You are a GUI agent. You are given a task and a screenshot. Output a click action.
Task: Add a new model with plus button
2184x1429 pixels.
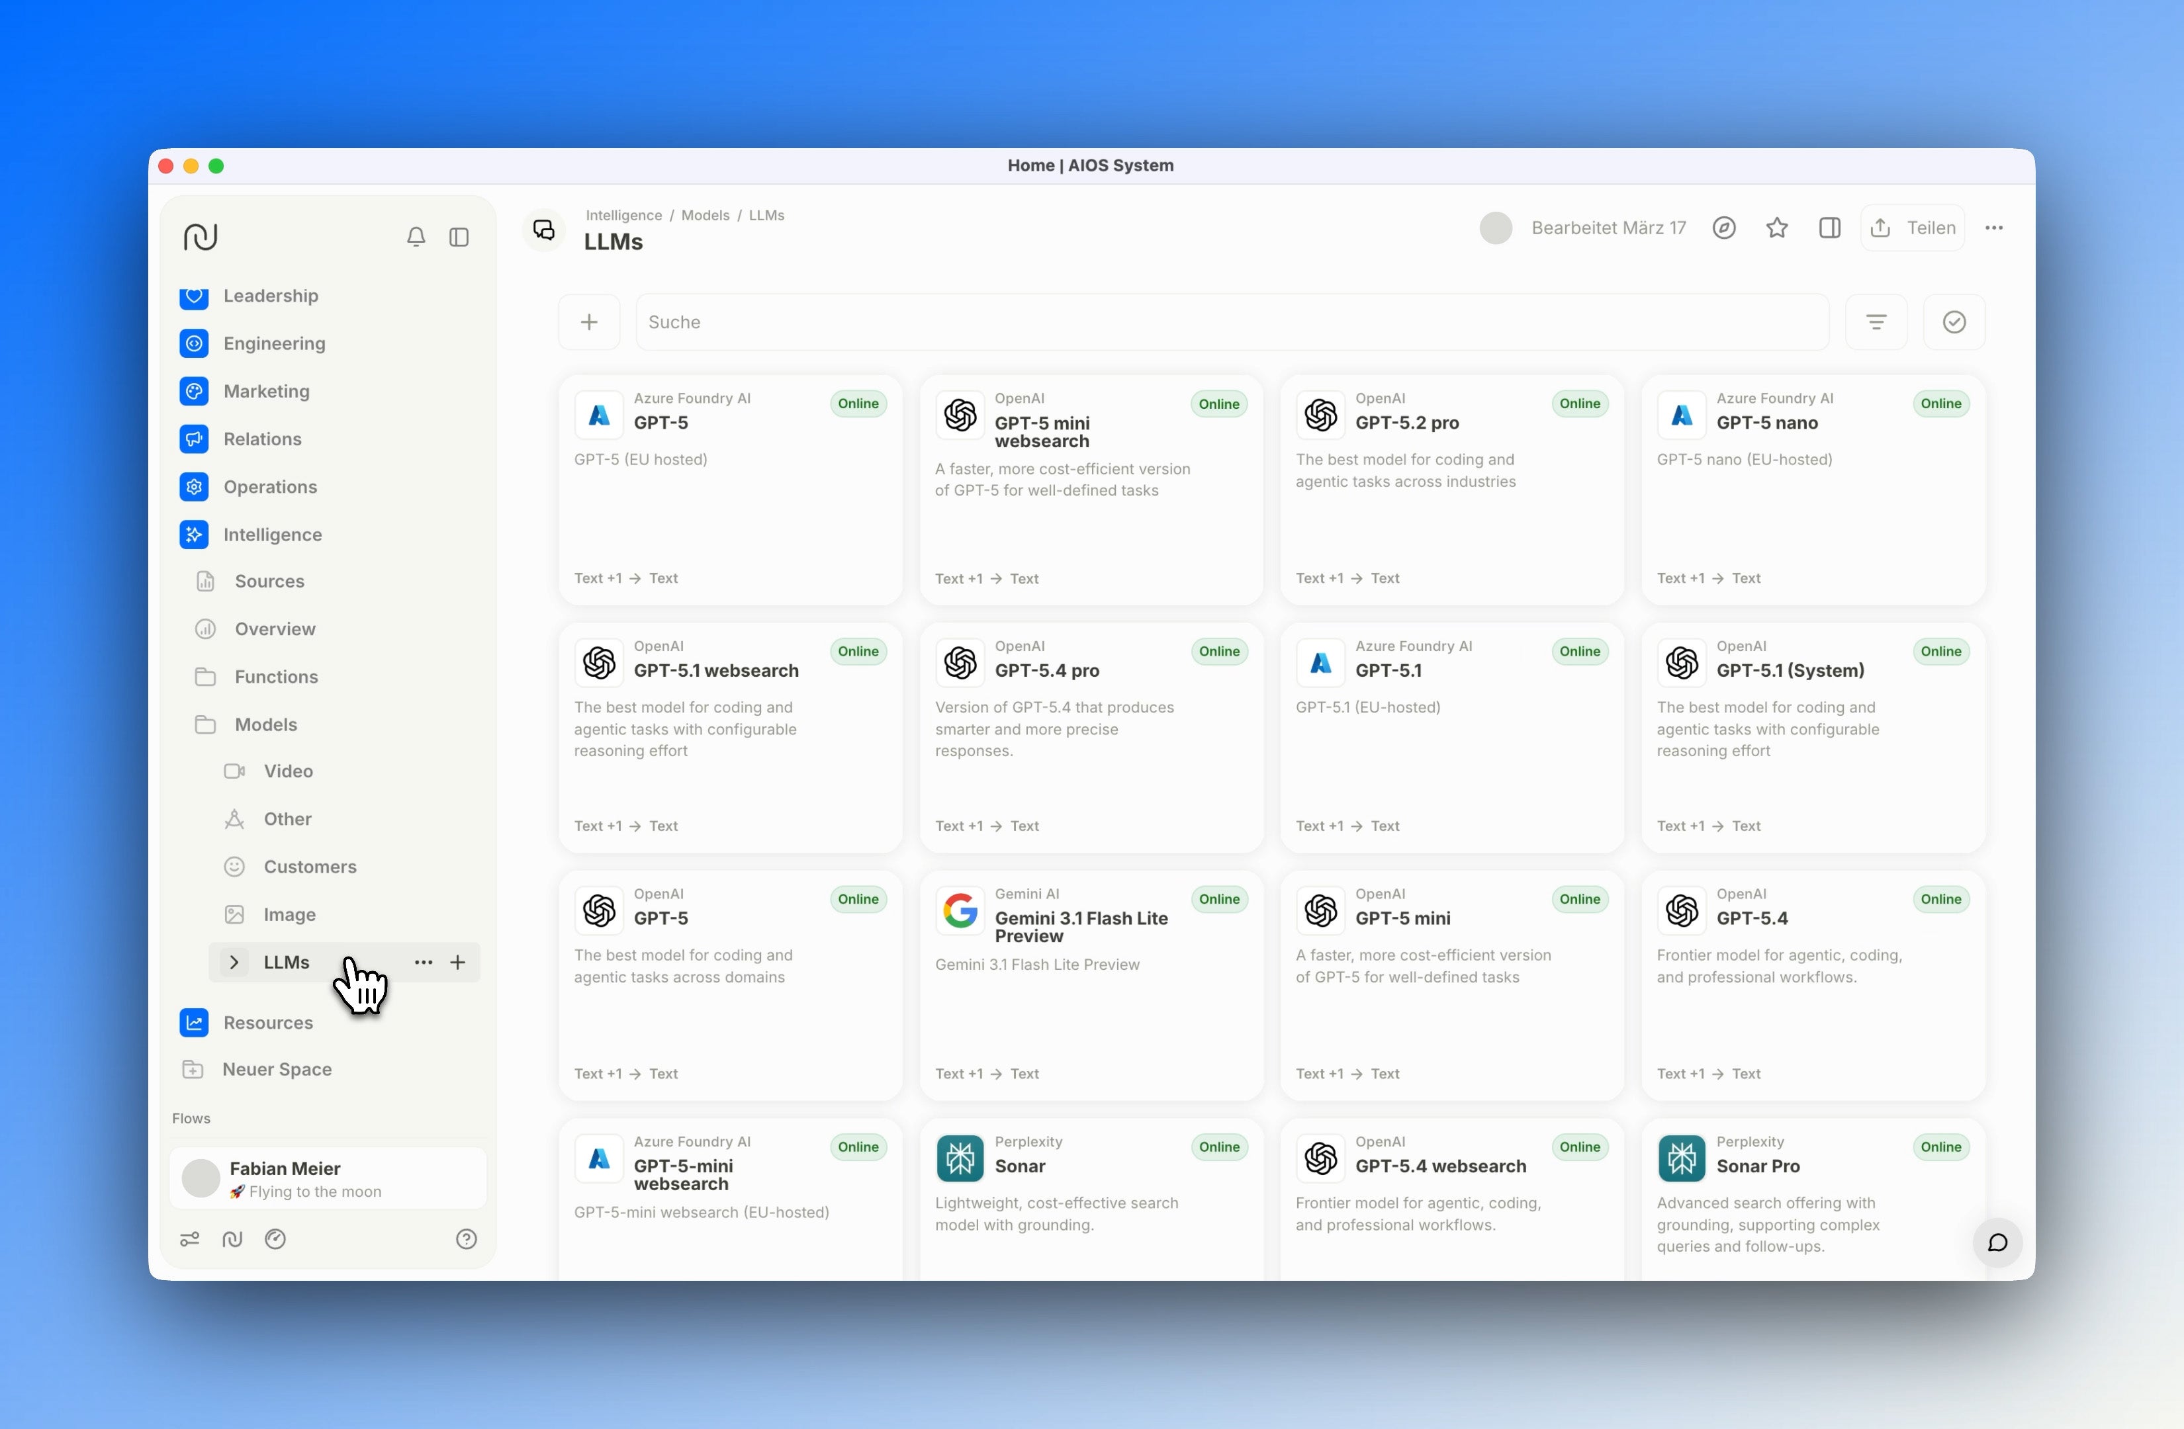(x=589, y=322)
